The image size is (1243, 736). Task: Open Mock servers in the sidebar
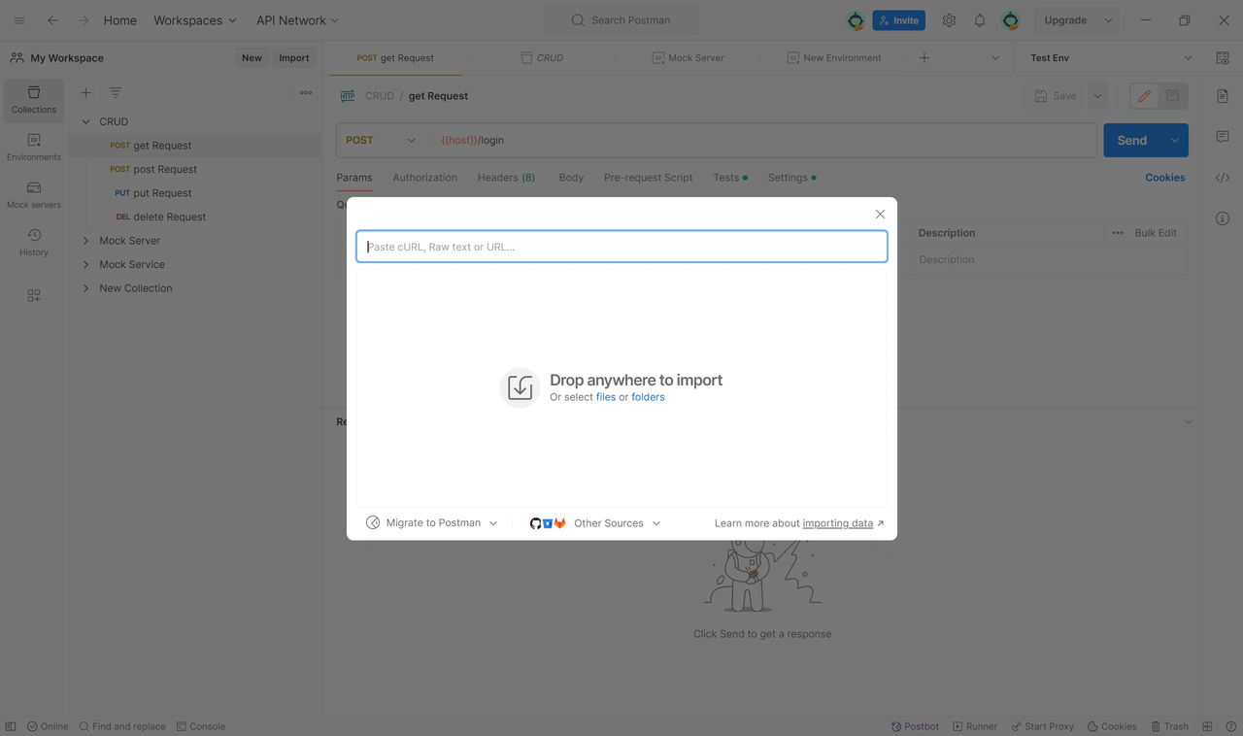coord(34,195)
